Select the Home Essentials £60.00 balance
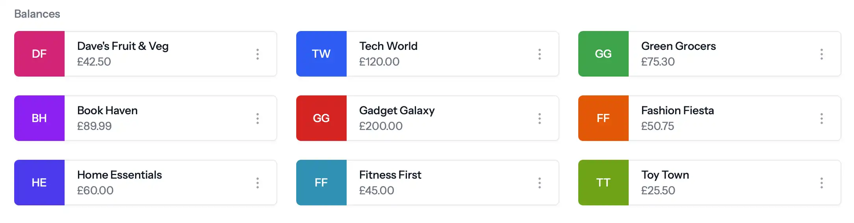 pos(95,190)
